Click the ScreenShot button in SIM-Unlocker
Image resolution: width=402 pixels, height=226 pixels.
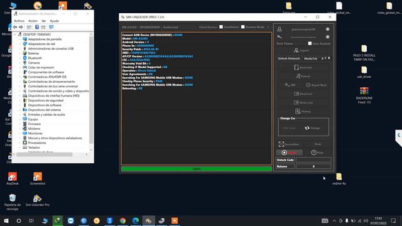pos(289,144)
